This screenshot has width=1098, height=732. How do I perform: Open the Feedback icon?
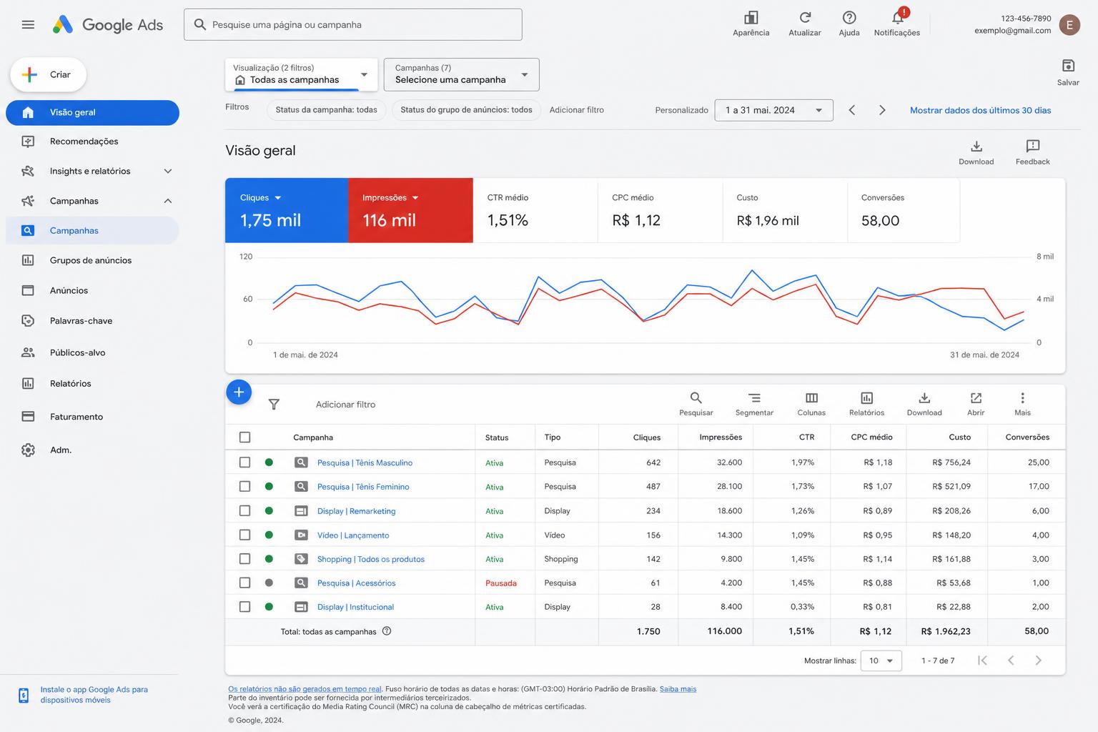point(1033,147)
